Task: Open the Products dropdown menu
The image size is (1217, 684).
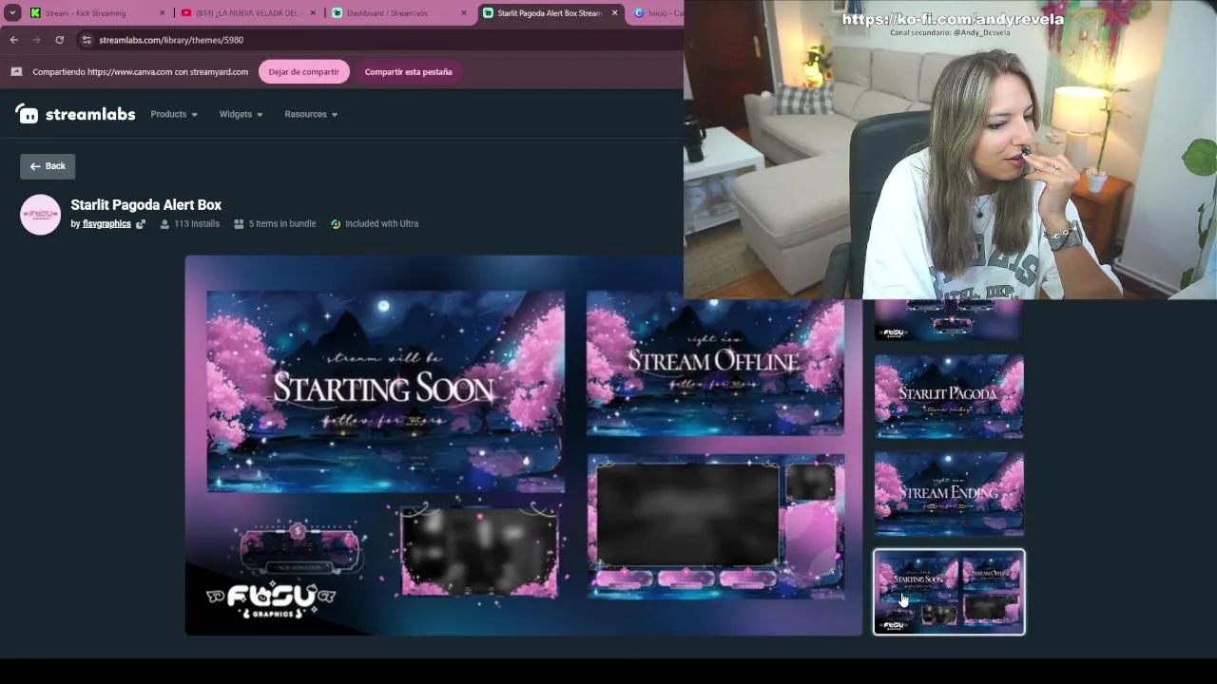Action: point(174,114)
